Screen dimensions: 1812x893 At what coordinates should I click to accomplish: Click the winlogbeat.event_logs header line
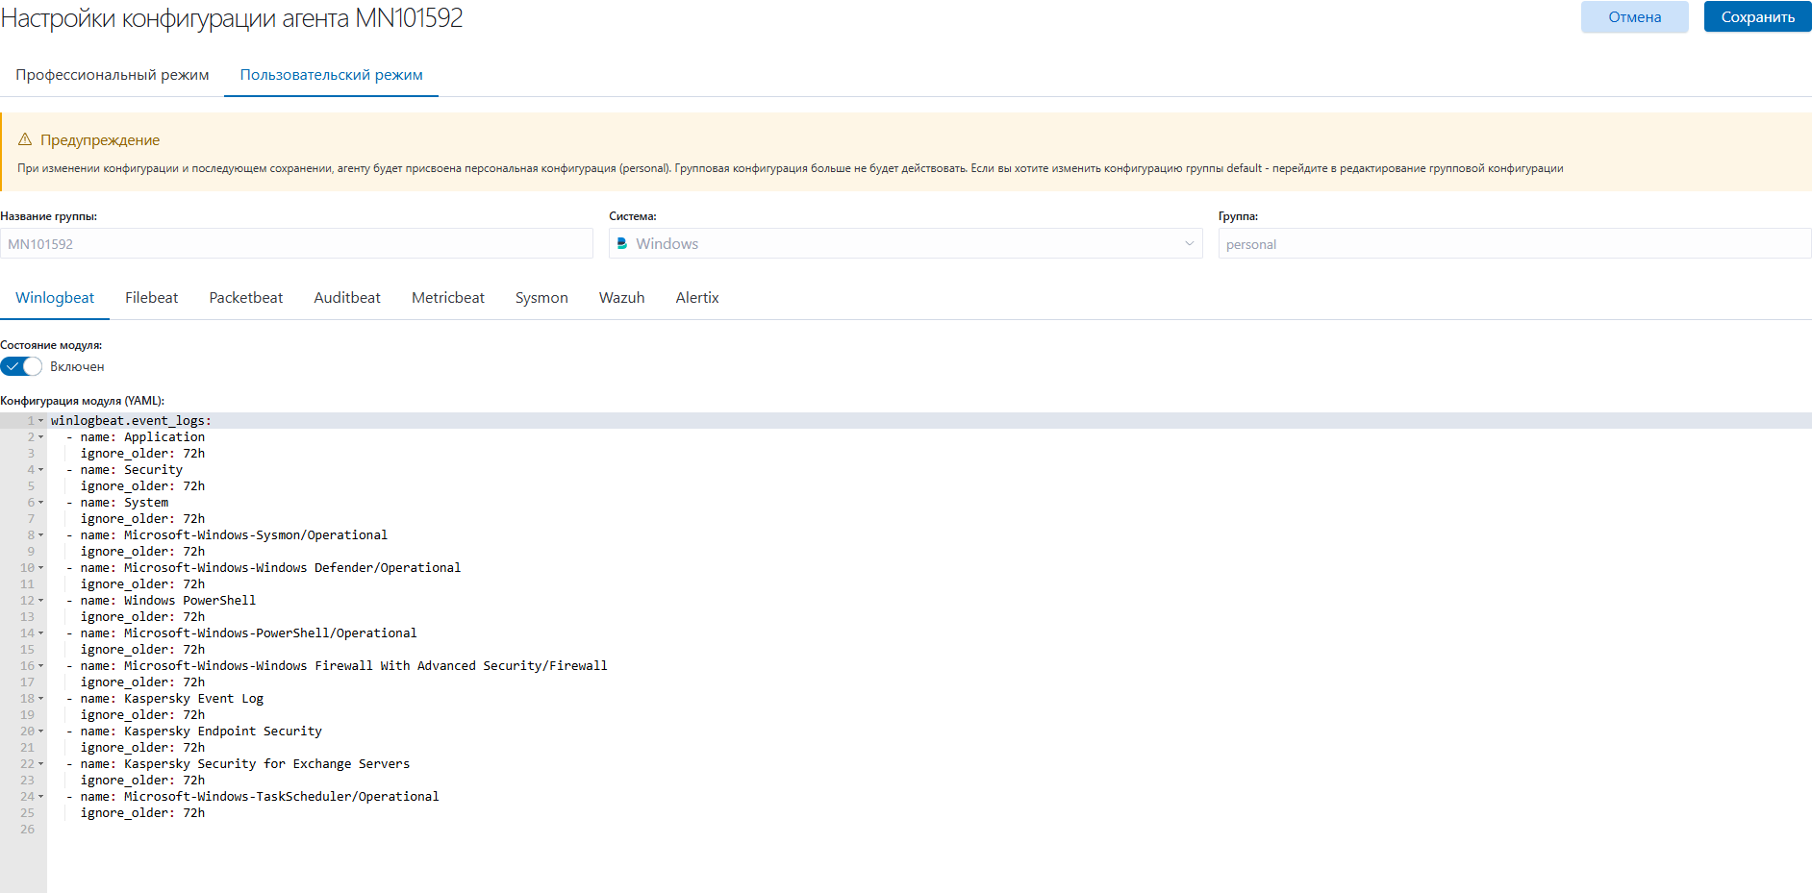[131, 421]
